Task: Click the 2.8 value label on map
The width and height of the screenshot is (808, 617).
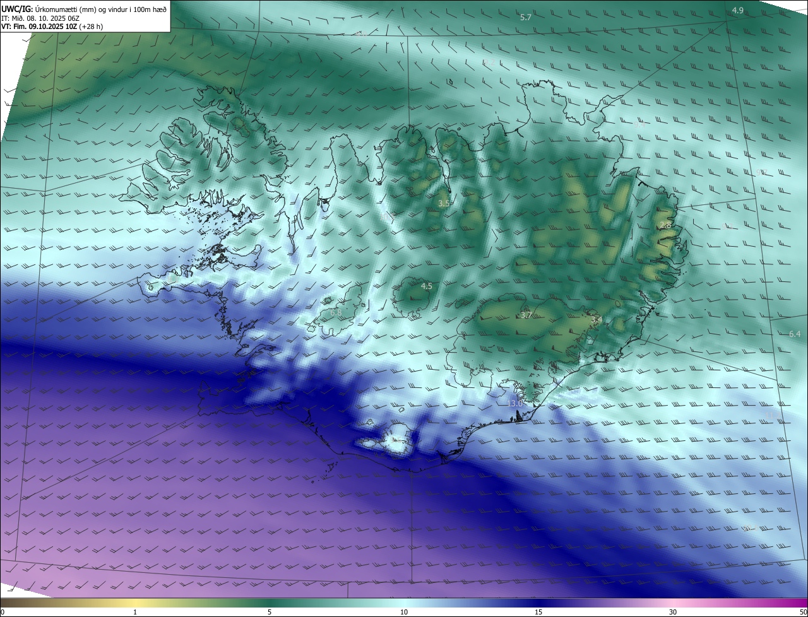Action: (x=665, y=225)
